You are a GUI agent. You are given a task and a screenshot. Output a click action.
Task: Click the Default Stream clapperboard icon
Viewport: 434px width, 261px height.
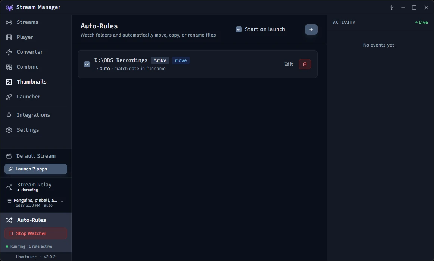coord(9,156)
